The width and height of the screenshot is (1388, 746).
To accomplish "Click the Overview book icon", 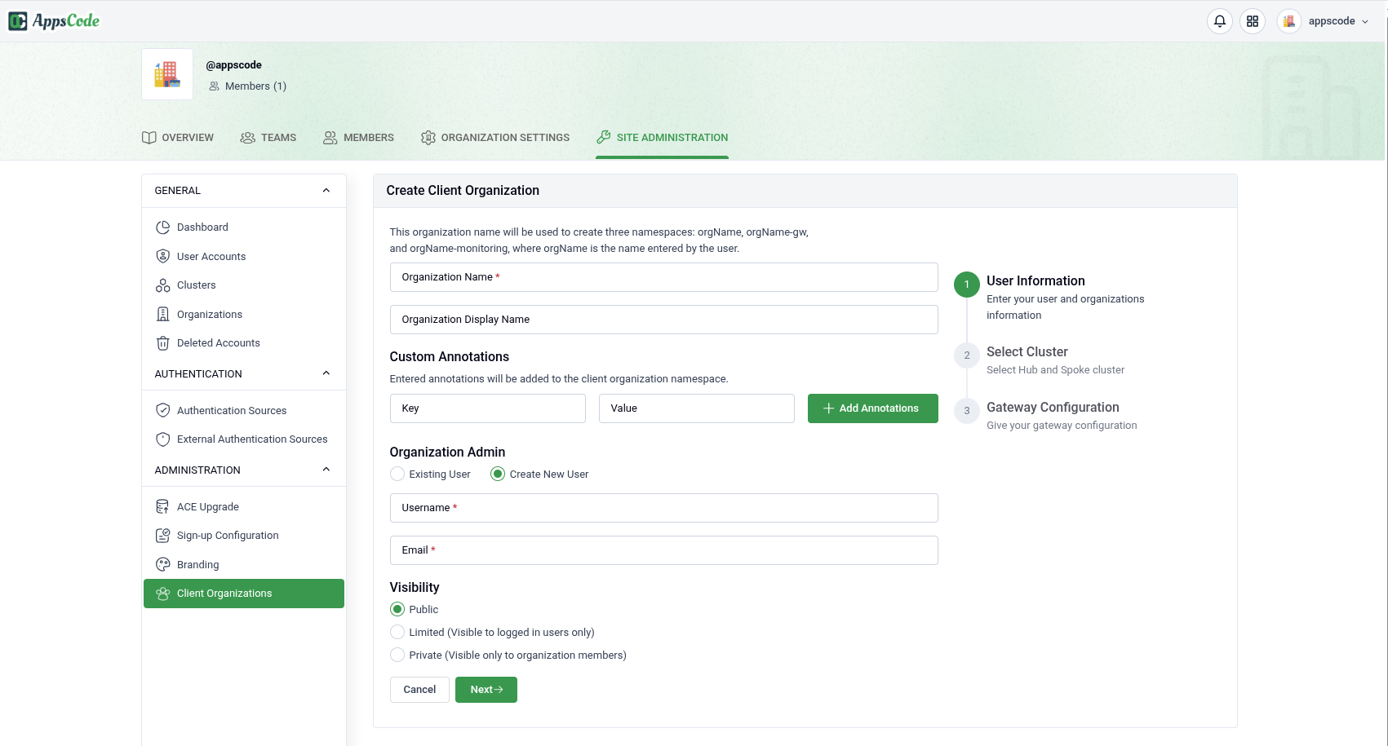I will (x=149, y=138).
